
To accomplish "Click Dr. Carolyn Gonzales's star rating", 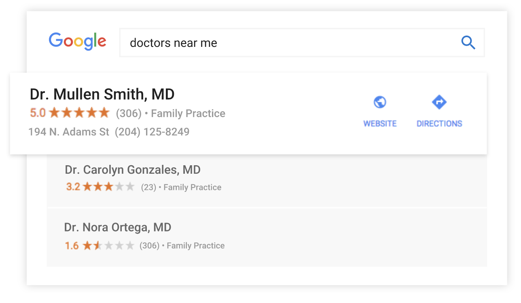I will (x=108, y=187).
